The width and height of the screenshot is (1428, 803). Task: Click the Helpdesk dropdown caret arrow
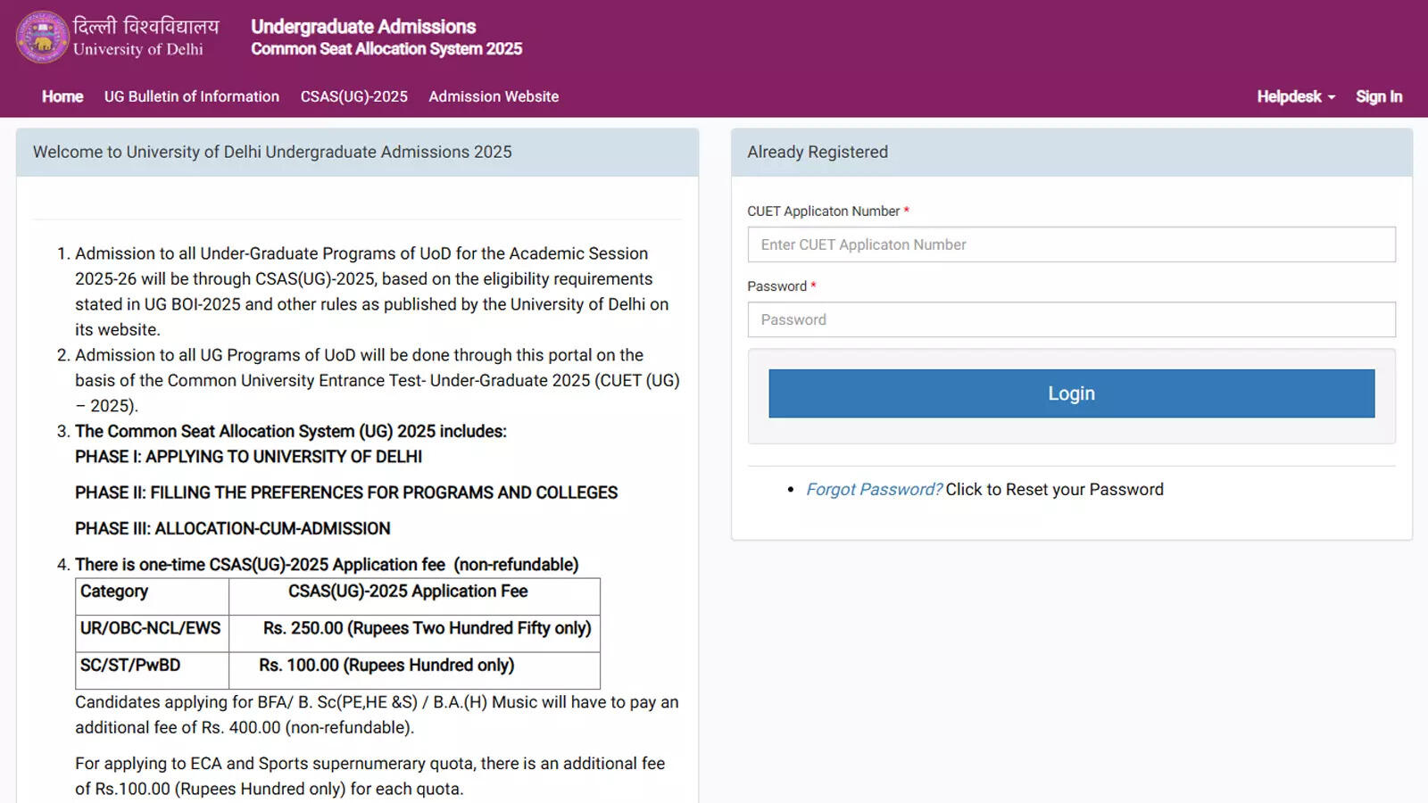tap(1332, 97)
